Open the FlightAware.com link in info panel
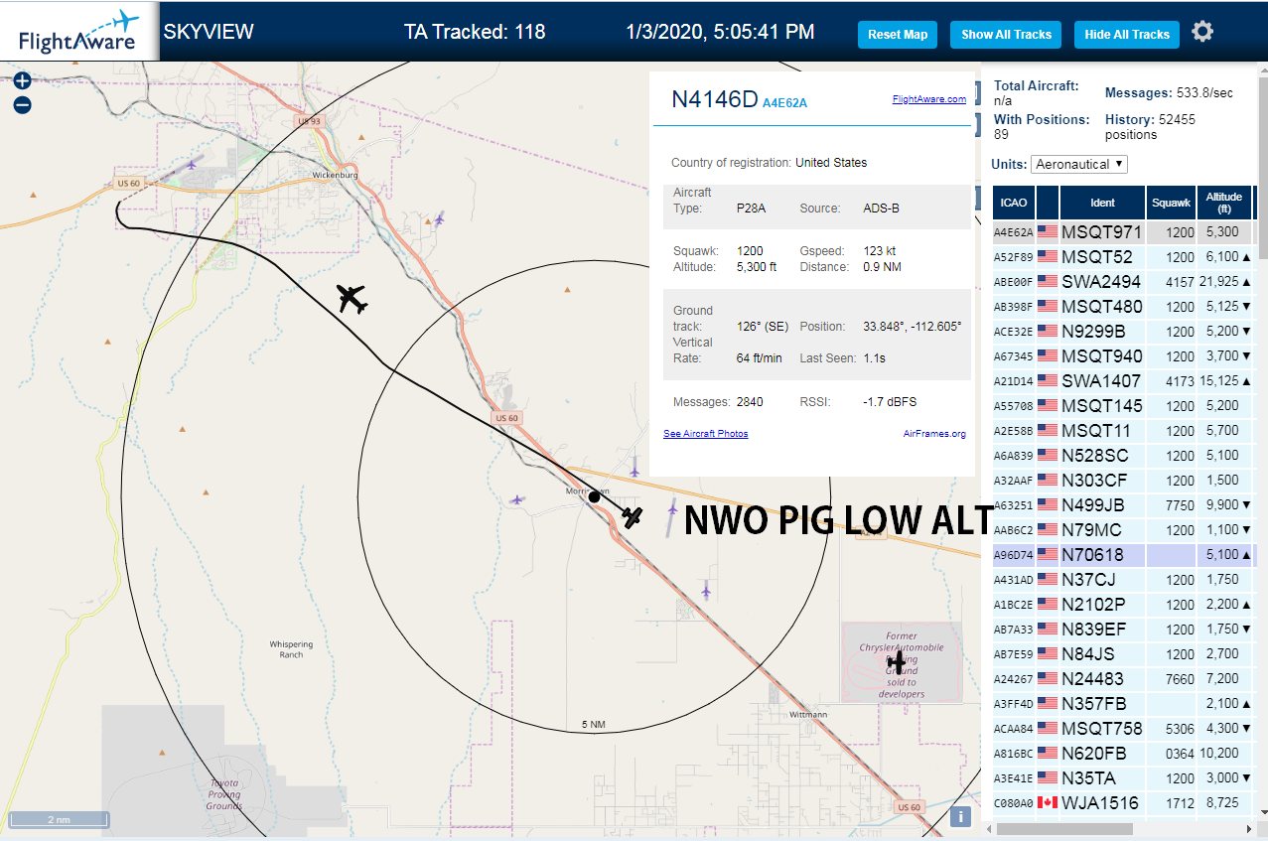Viewport: 1268px width, 841px height. pos(928,99)
